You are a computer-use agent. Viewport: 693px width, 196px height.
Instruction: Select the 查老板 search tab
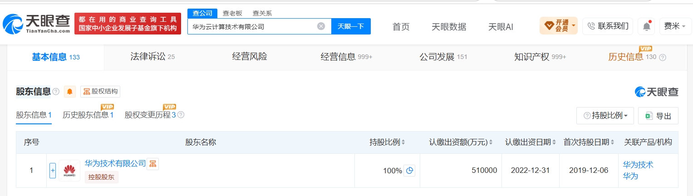[232, 13]
